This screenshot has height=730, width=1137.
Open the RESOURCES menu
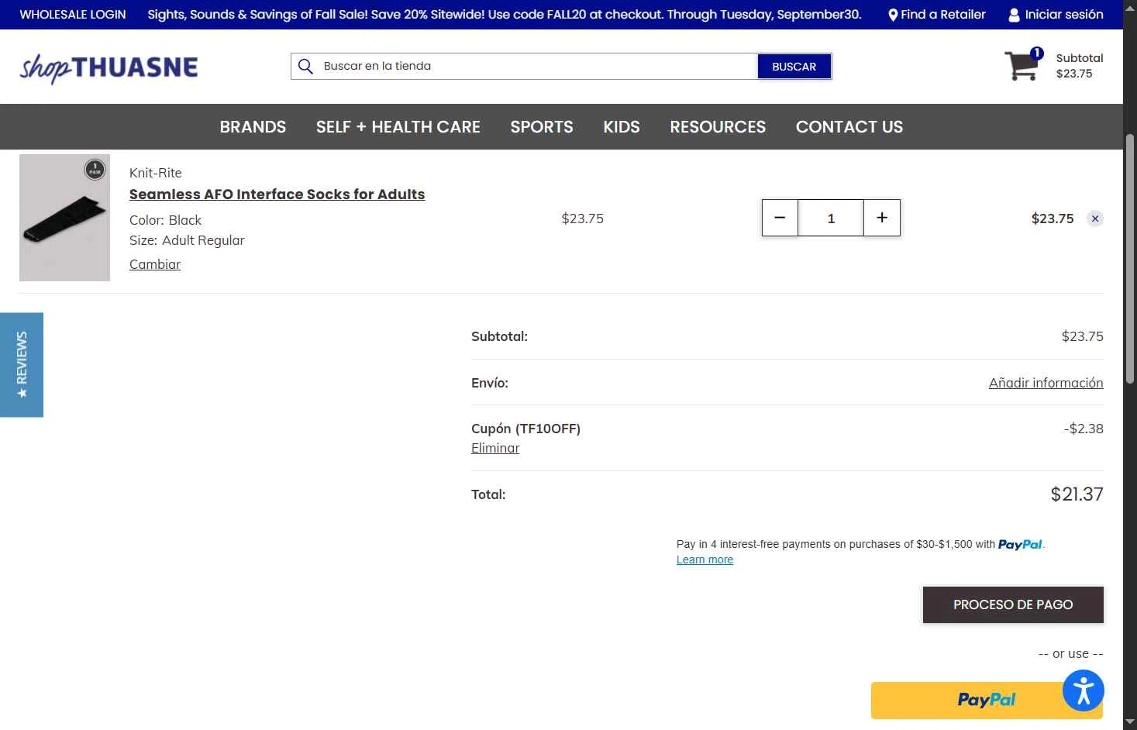point(718,127)
